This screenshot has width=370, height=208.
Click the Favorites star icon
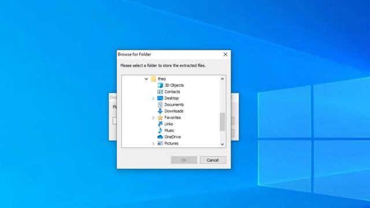[x=160, y=117]
